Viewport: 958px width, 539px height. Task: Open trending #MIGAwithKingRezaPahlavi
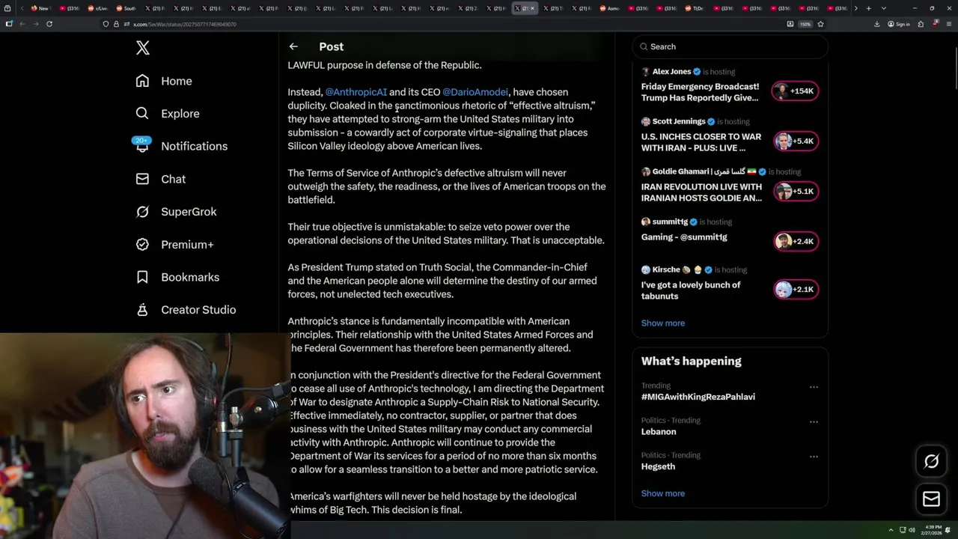(698, 397)
